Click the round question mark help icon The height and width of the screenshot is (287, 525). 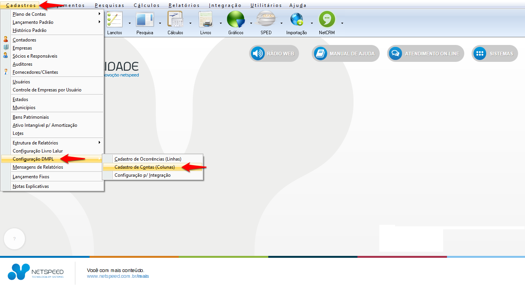point(14,239)
